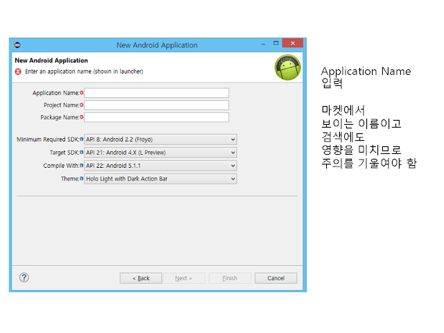
Task: Focus the Application Name input field
Action: coord(157,93)
